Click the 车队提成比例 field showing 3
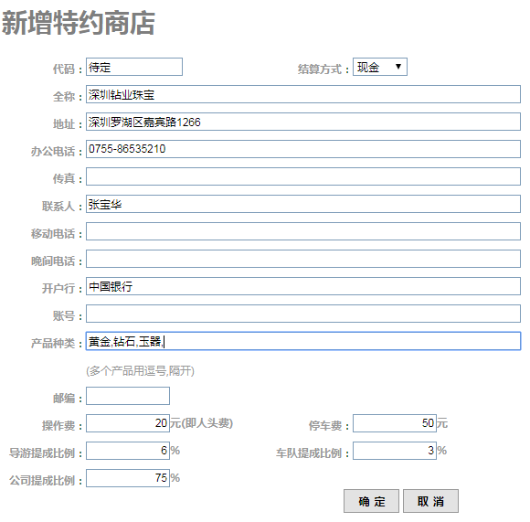530x522 pixels. point(395,451)
